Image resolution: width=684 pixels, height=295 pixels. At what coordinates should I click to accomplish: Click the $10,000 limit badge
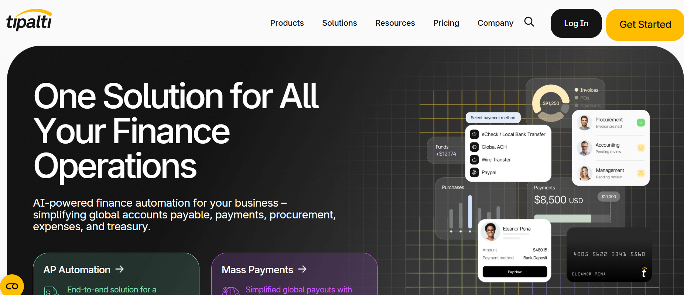[x=609, y=197]
